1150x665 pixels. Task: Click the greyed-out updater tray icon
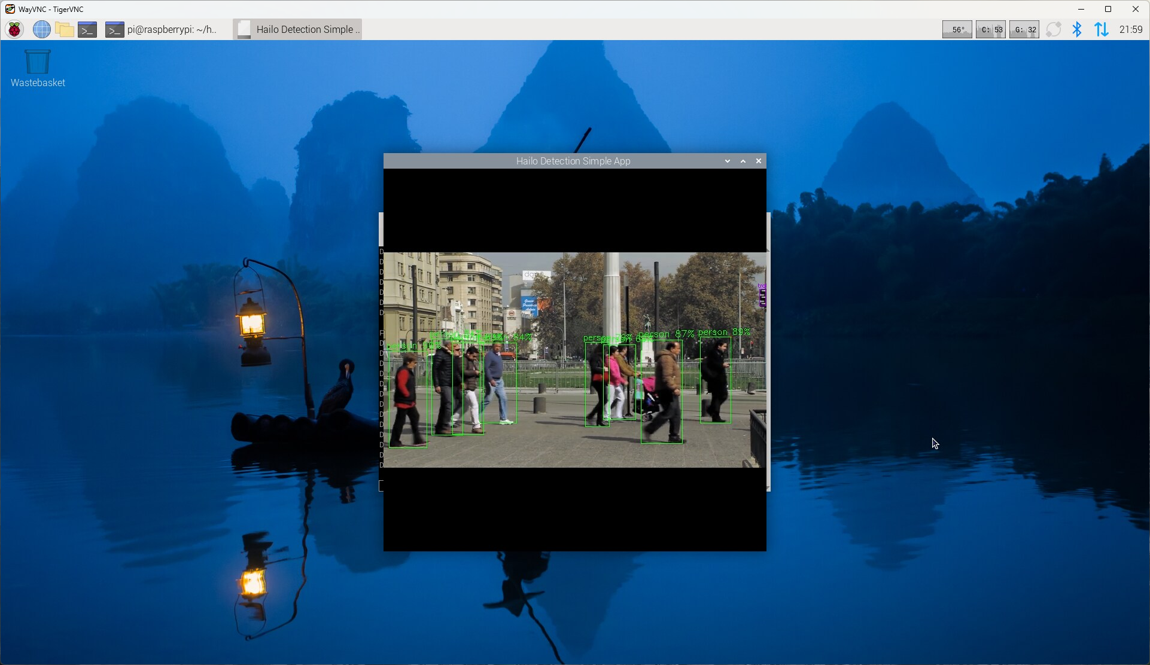(1053, 29)
